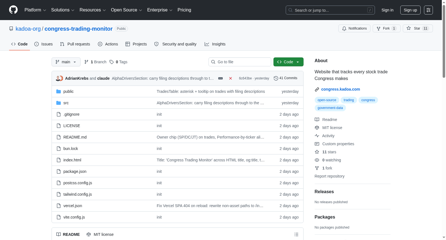View the 41 Commits history
The height and width of the screenshot is (240, 446).
pyautogui.click(x=285, y=78)
